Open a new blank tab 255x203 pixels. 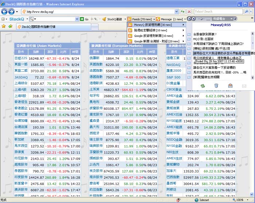click(95, 27)
